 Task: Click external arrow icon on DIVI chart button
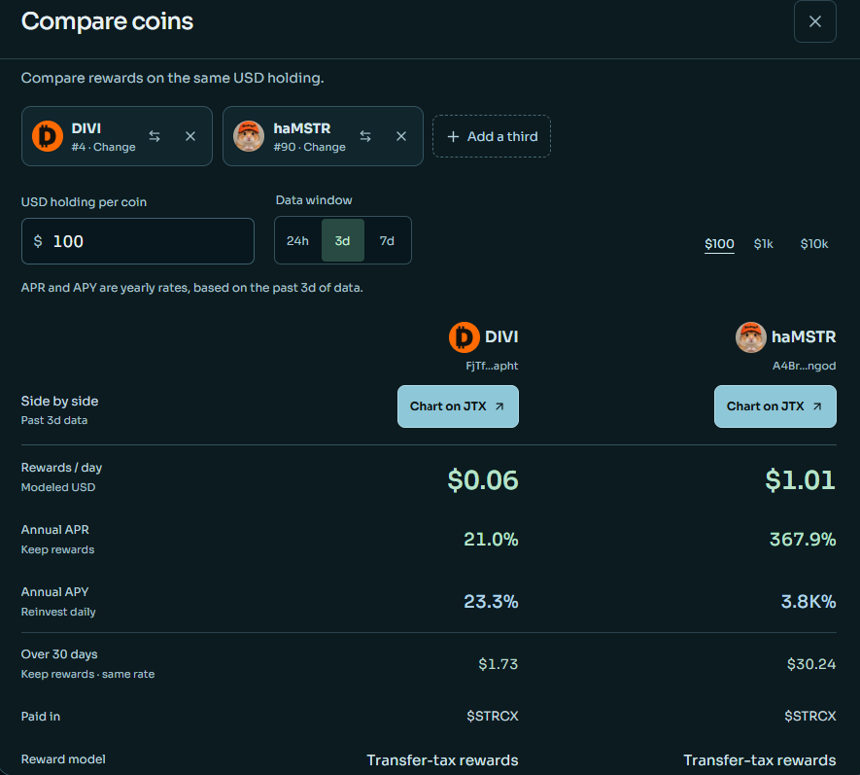[x=499, y=406]
